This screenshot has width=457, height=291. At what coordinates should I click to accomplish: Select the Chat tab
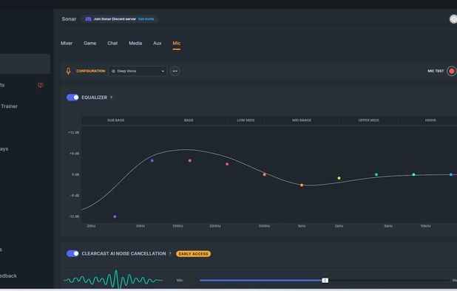coord(112,43)
